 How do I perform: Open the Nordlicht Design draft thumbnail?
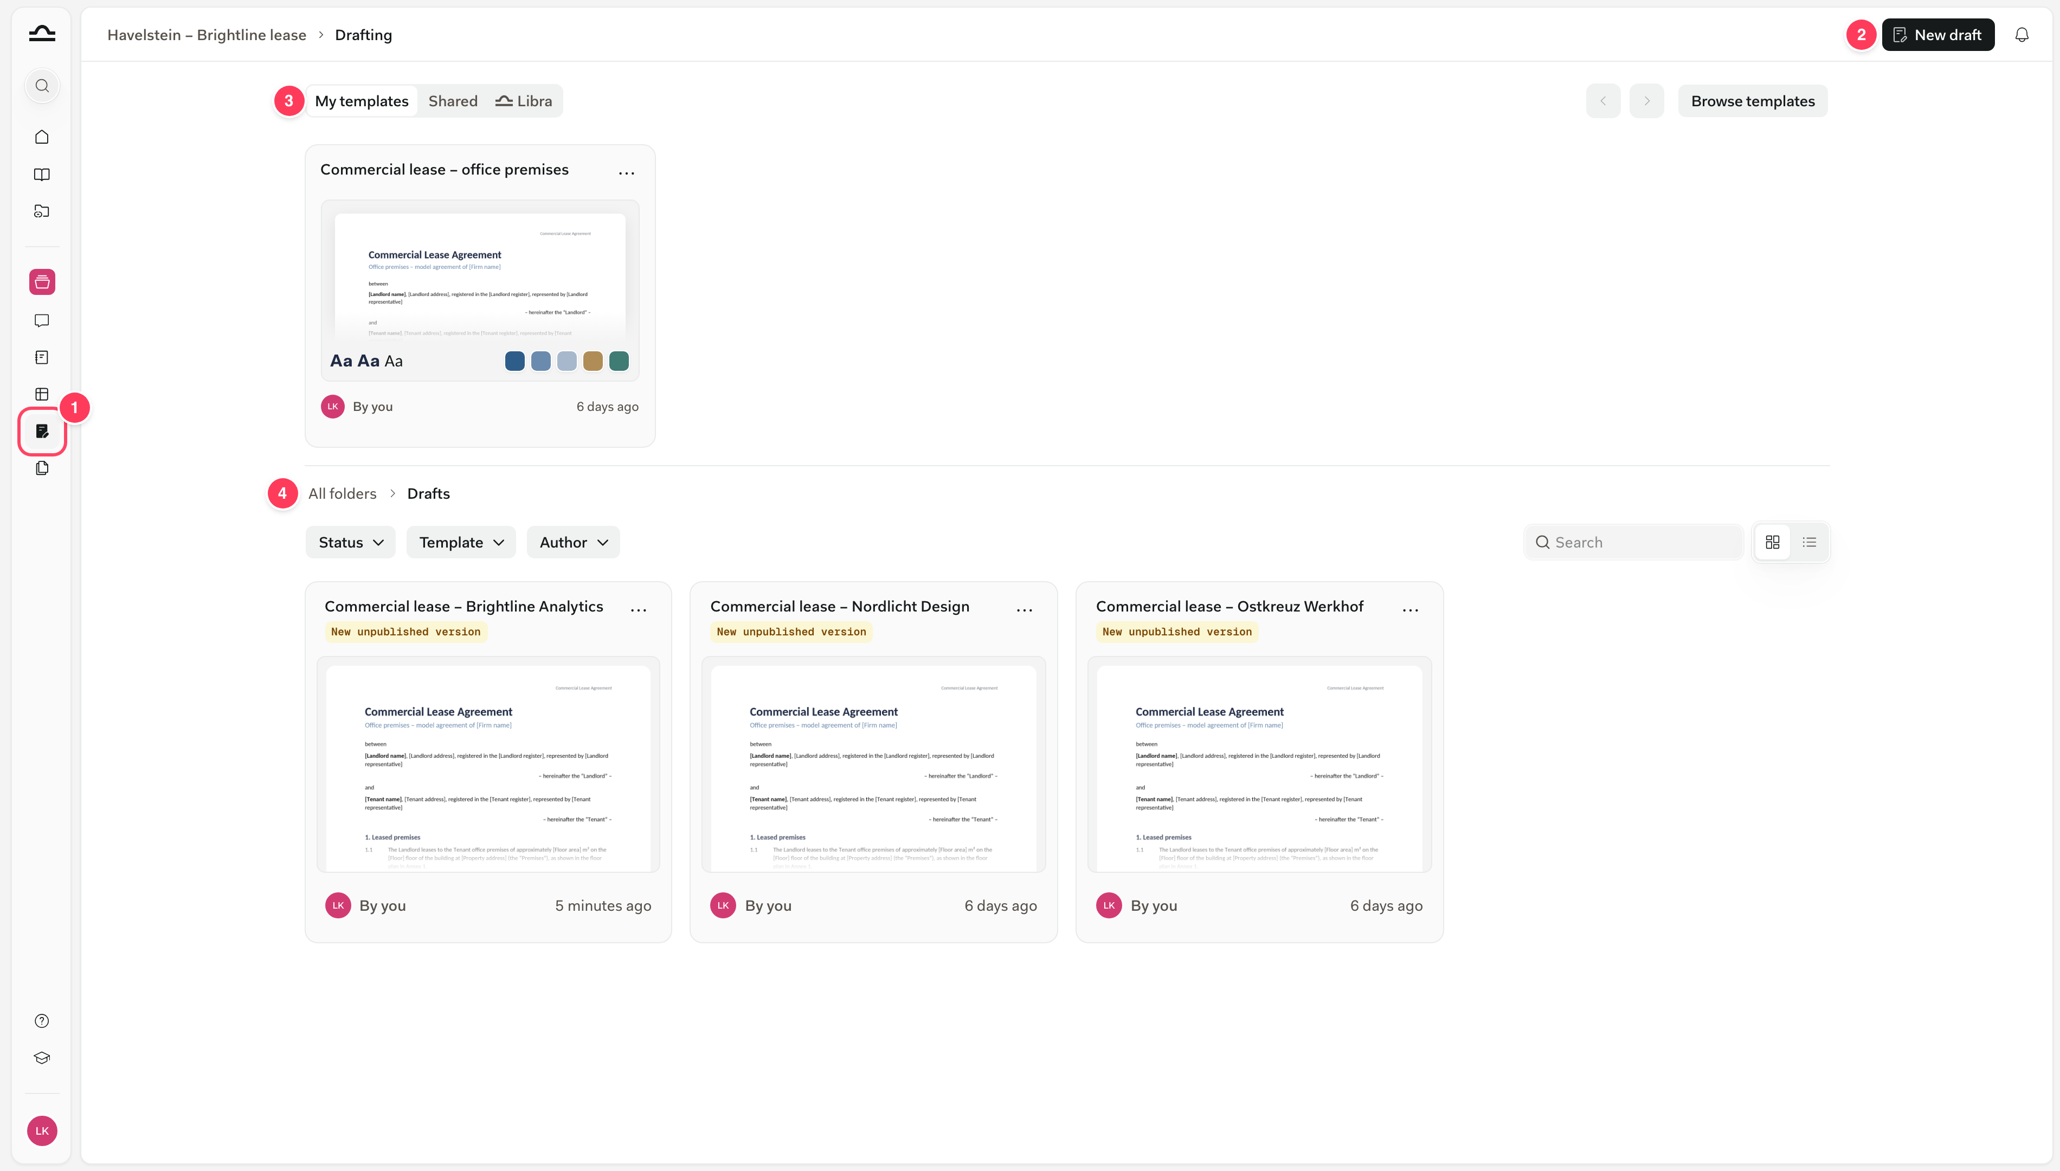point(873,765)
